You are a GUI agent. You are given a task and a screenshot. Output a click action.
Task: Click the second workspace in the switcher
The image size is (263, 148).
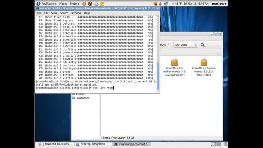(219, 144)
